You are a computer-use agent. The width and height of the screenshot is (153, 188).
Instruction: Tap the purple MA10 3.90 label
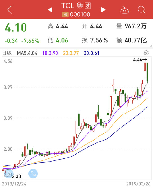tap(50, 53)
